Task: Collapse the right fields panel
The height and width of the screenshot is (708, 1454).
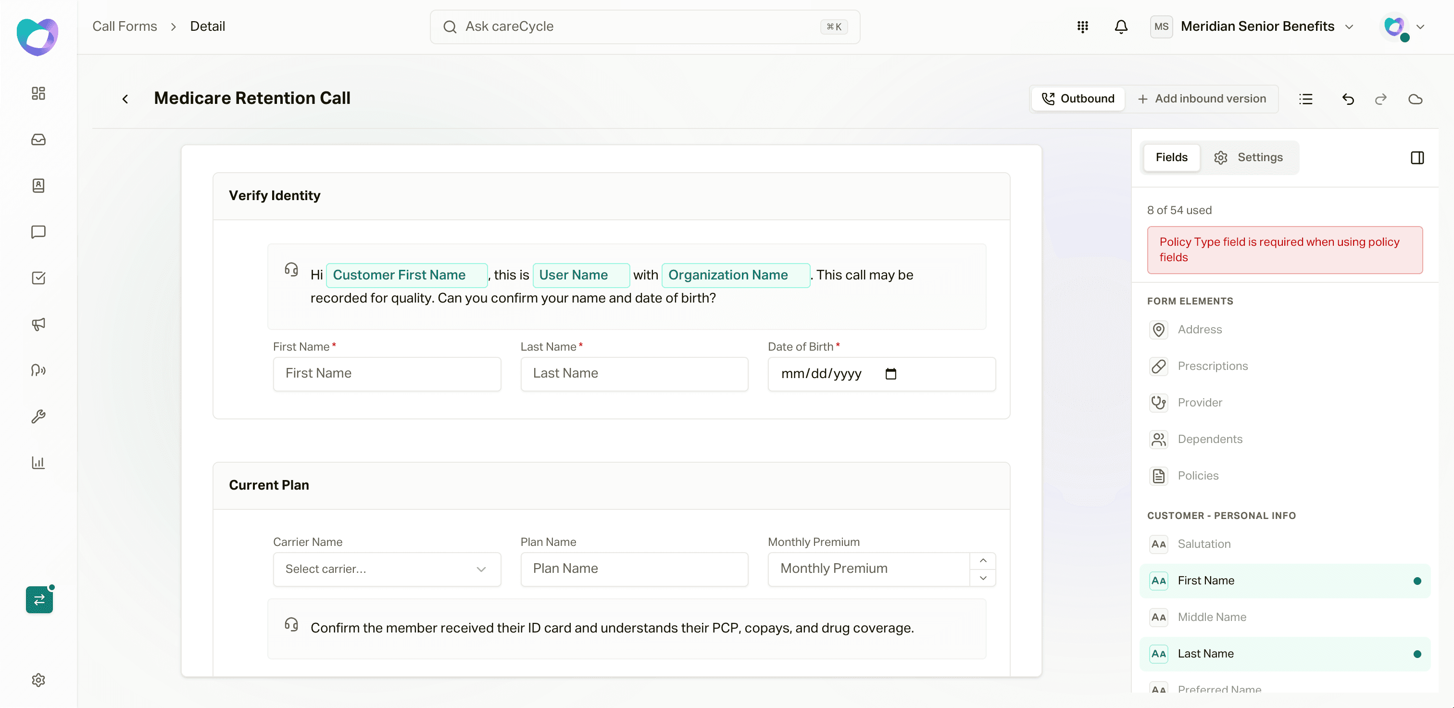Action: (1417, 158)
